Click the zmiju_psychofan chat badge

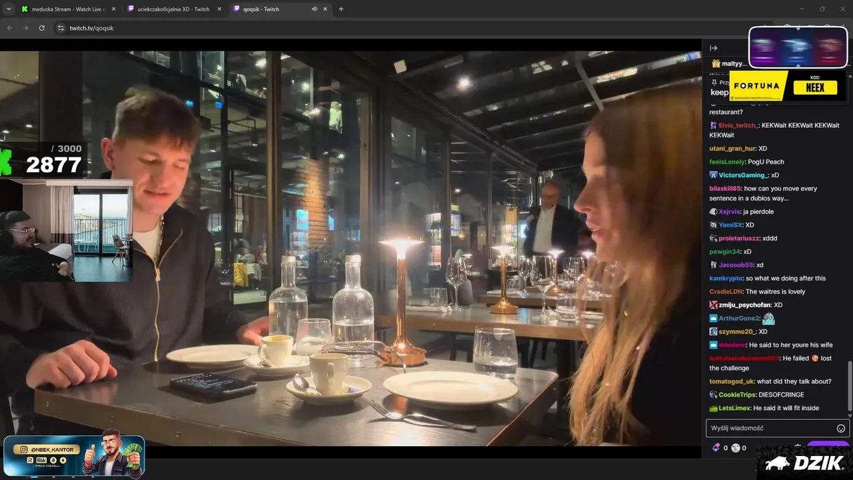pos(713,305)
